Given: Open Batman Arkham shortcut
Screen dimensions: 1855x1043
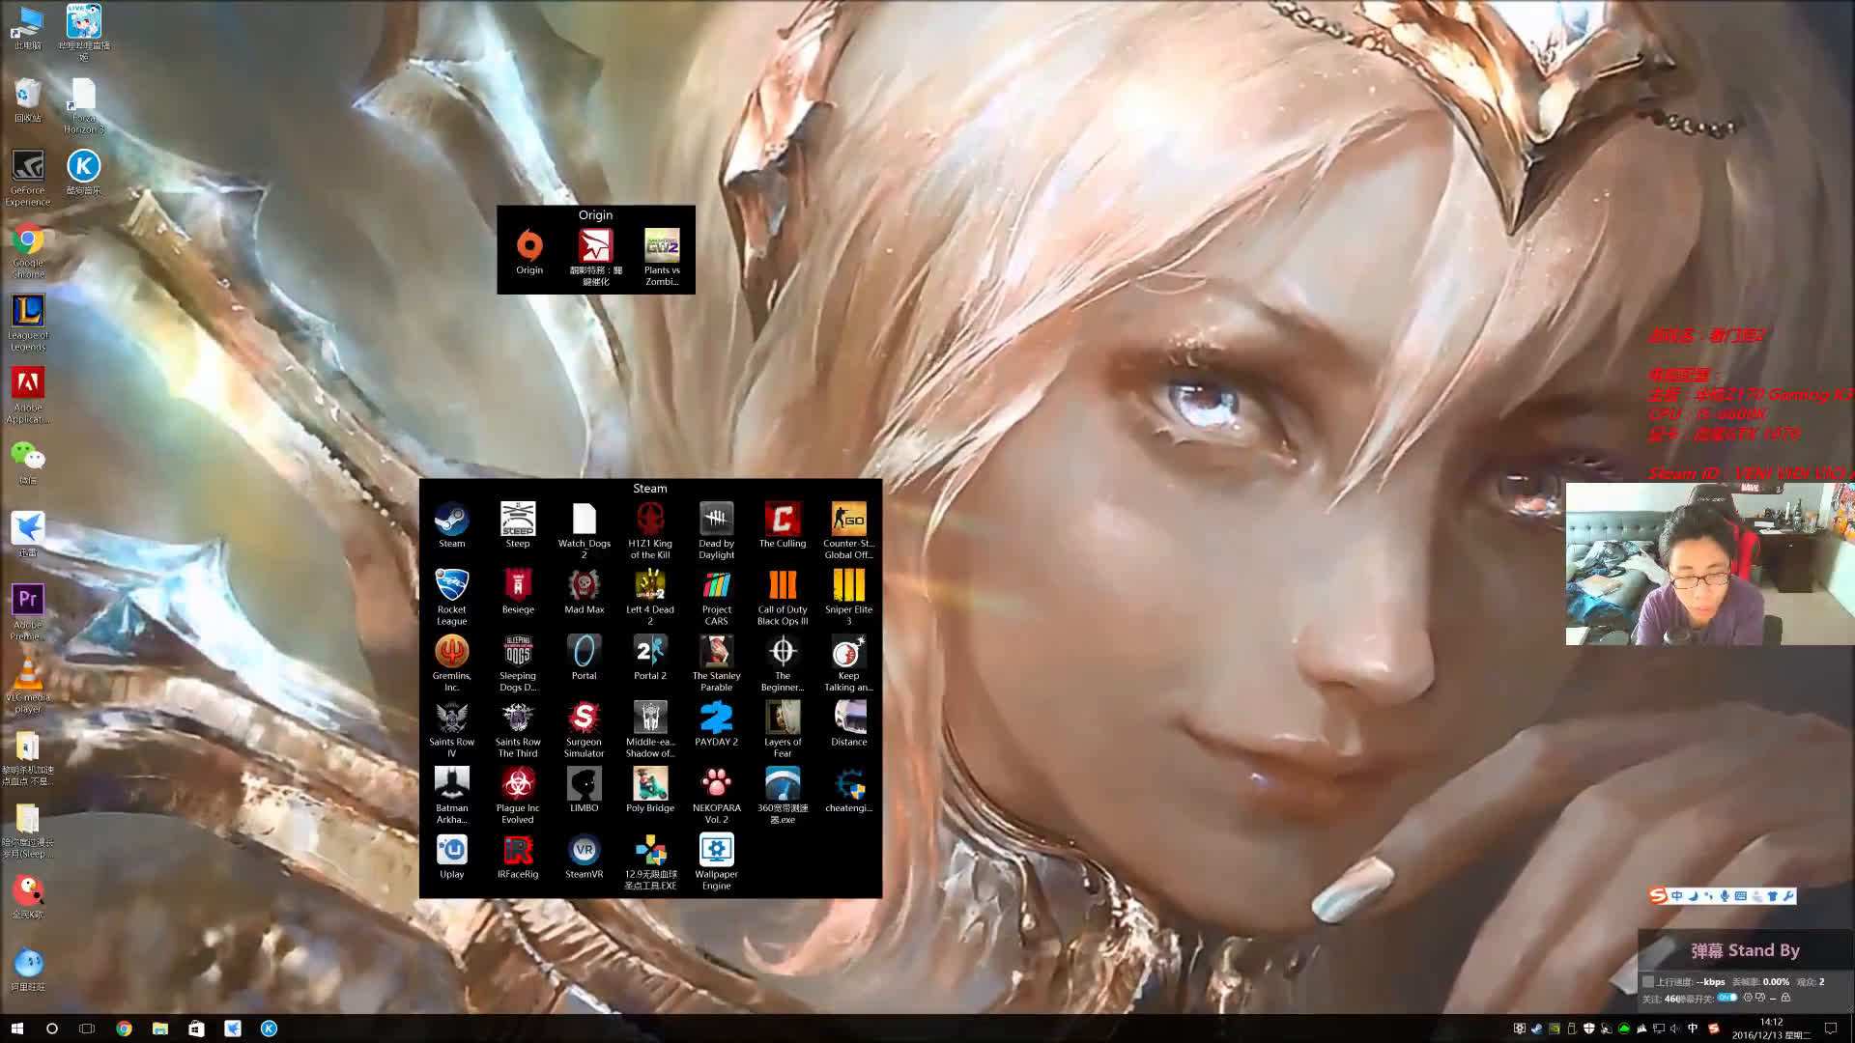Looking at the screenshot, I should (x=451, y=796).
